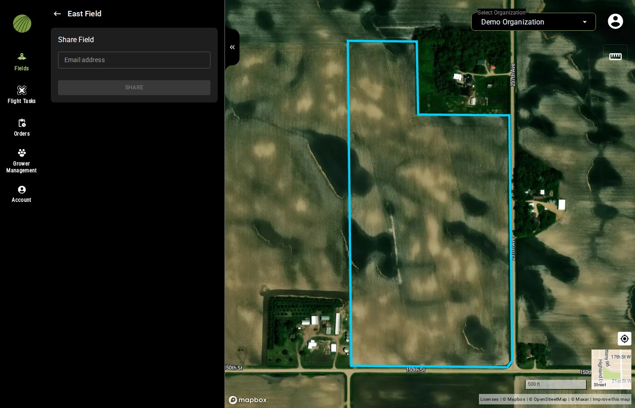Open Flight Tasks in sidebar
This screenshot has height=408, width=635.
(21, 95)
